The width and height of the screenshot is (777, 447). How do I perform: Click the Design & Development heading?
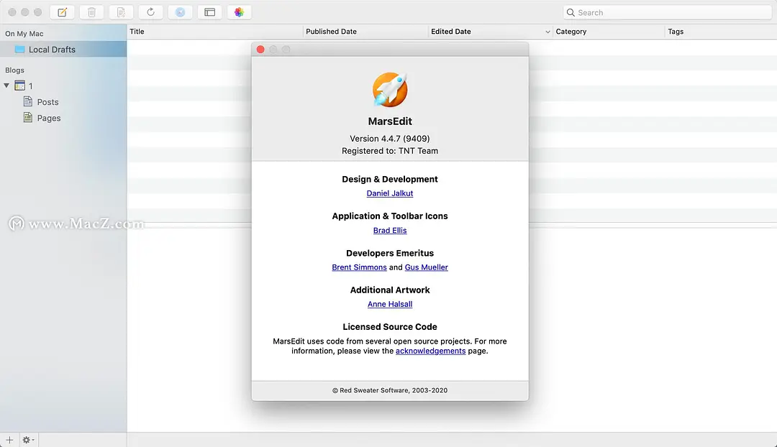click(x=390, y=179)
